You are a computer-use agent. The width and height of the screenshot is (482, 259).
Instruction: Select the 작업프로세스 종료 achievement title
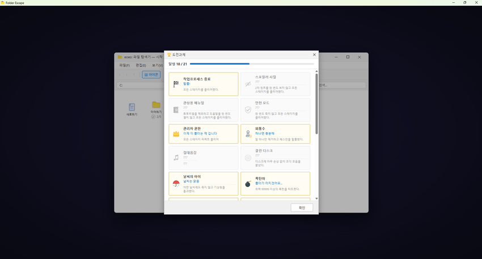point(197,79)
